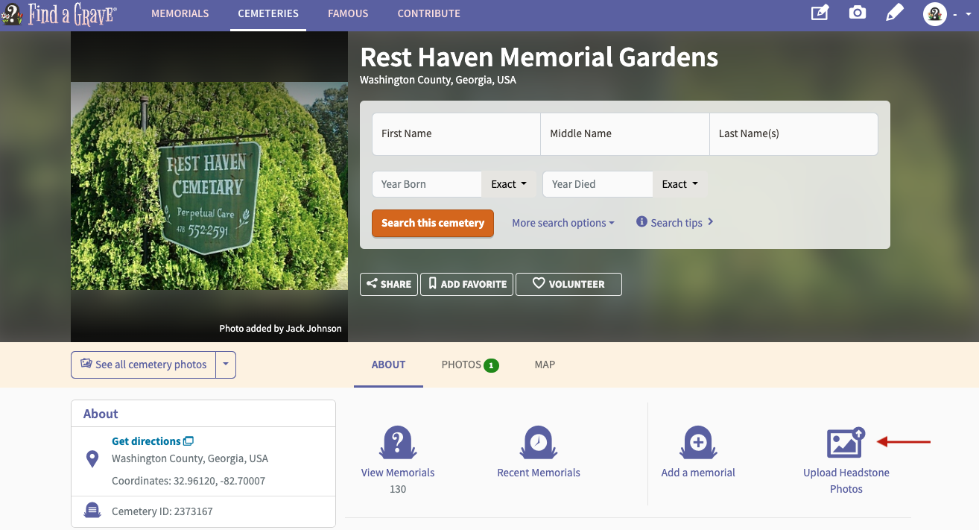
Task: Click the headstone icon beside Cemetery ID
Action: pos(92,511)
